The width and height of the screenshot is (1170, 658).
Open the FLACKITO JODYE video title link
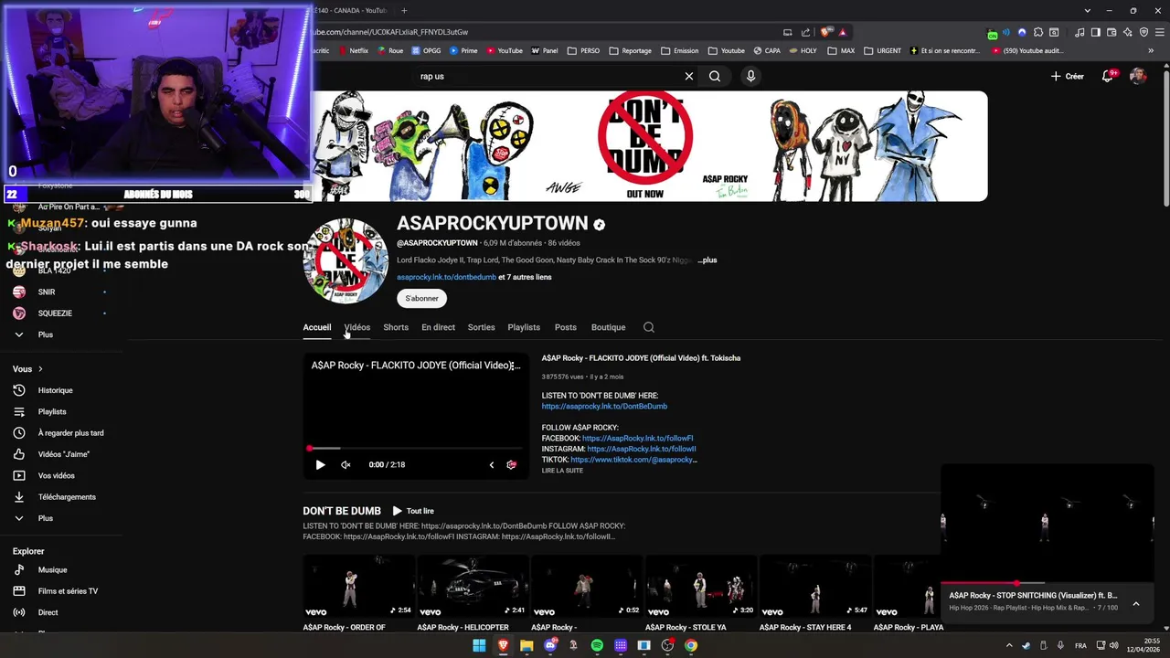click(x=641, y=358)
